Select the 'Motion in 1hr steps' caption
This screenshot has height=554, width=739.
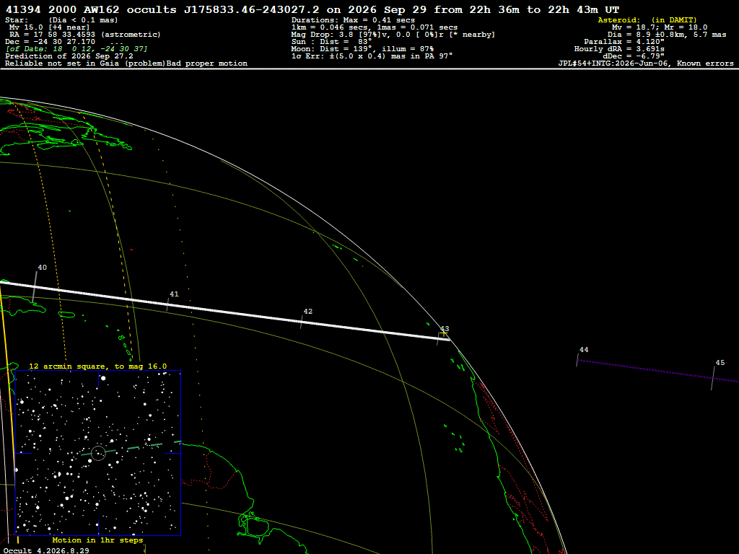(97, 540)
